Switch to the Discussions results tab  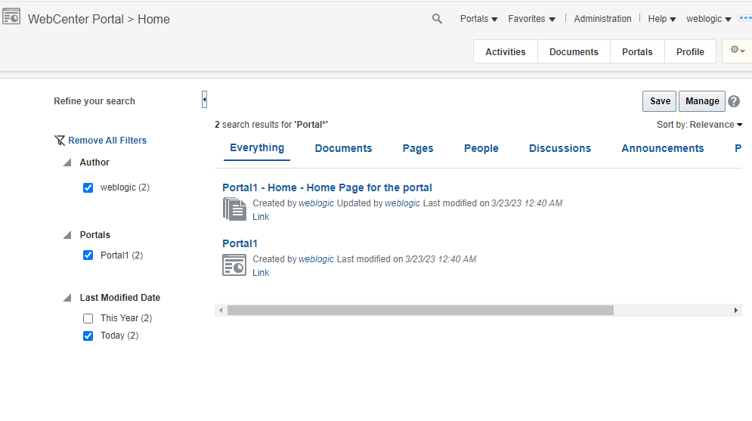pyautogui.click(x=560, y=148)
